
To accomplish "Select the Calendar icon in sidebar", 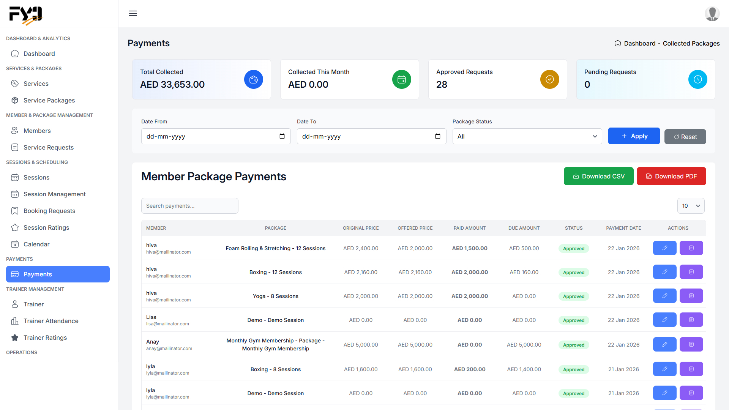I will (15, 244).
